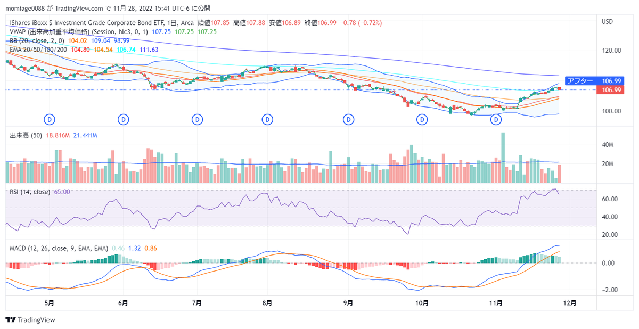Click the 5月 time axis label
The height and width of the screenshot is (329, 639).
coord(50,302)
